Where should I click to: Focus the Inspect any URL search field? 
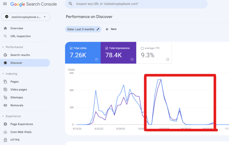coord(136,4)
